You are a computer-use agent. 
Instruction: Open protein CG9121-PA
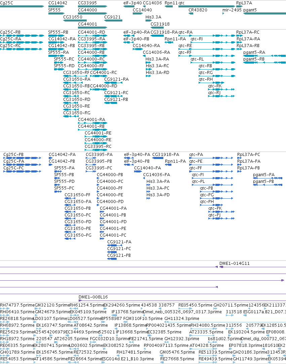pos(119,242)
